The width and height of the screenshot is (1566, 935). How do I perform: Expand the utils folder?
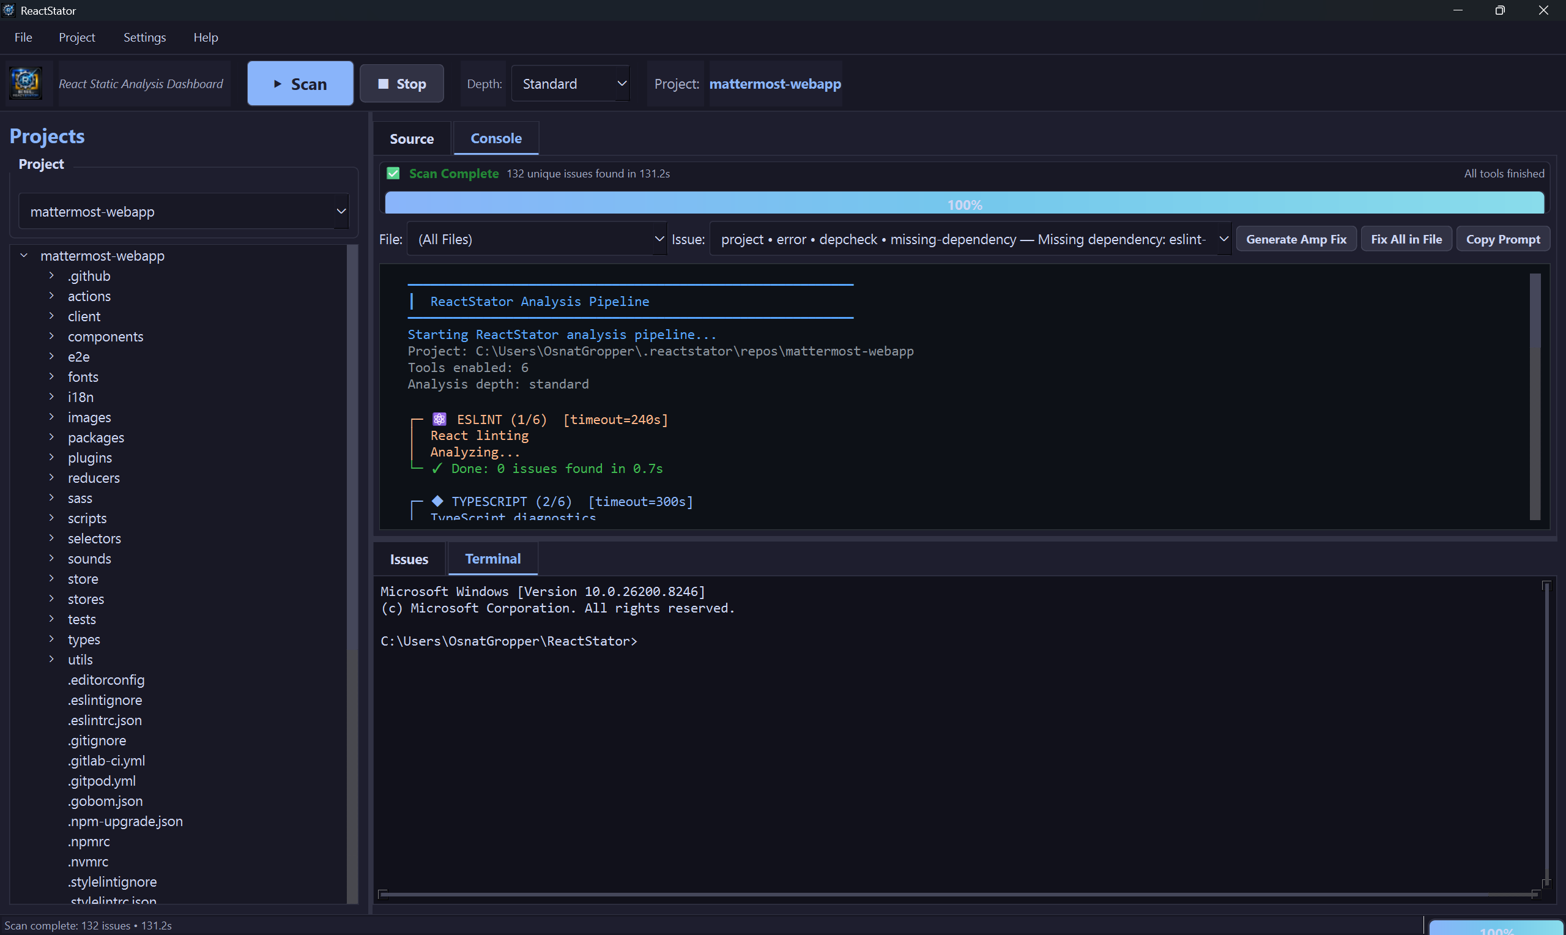51,659
